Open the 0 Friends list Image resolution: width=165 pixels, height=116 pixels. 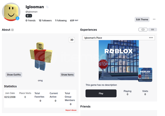[31, 20]
